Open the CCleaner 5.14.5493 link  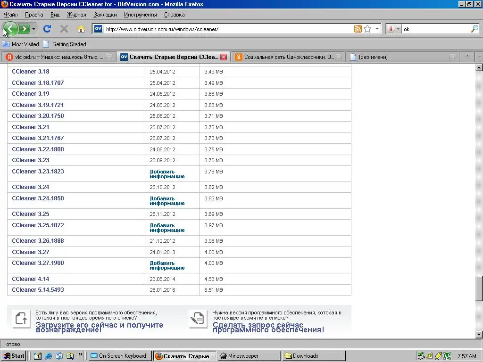pos(38,290)
